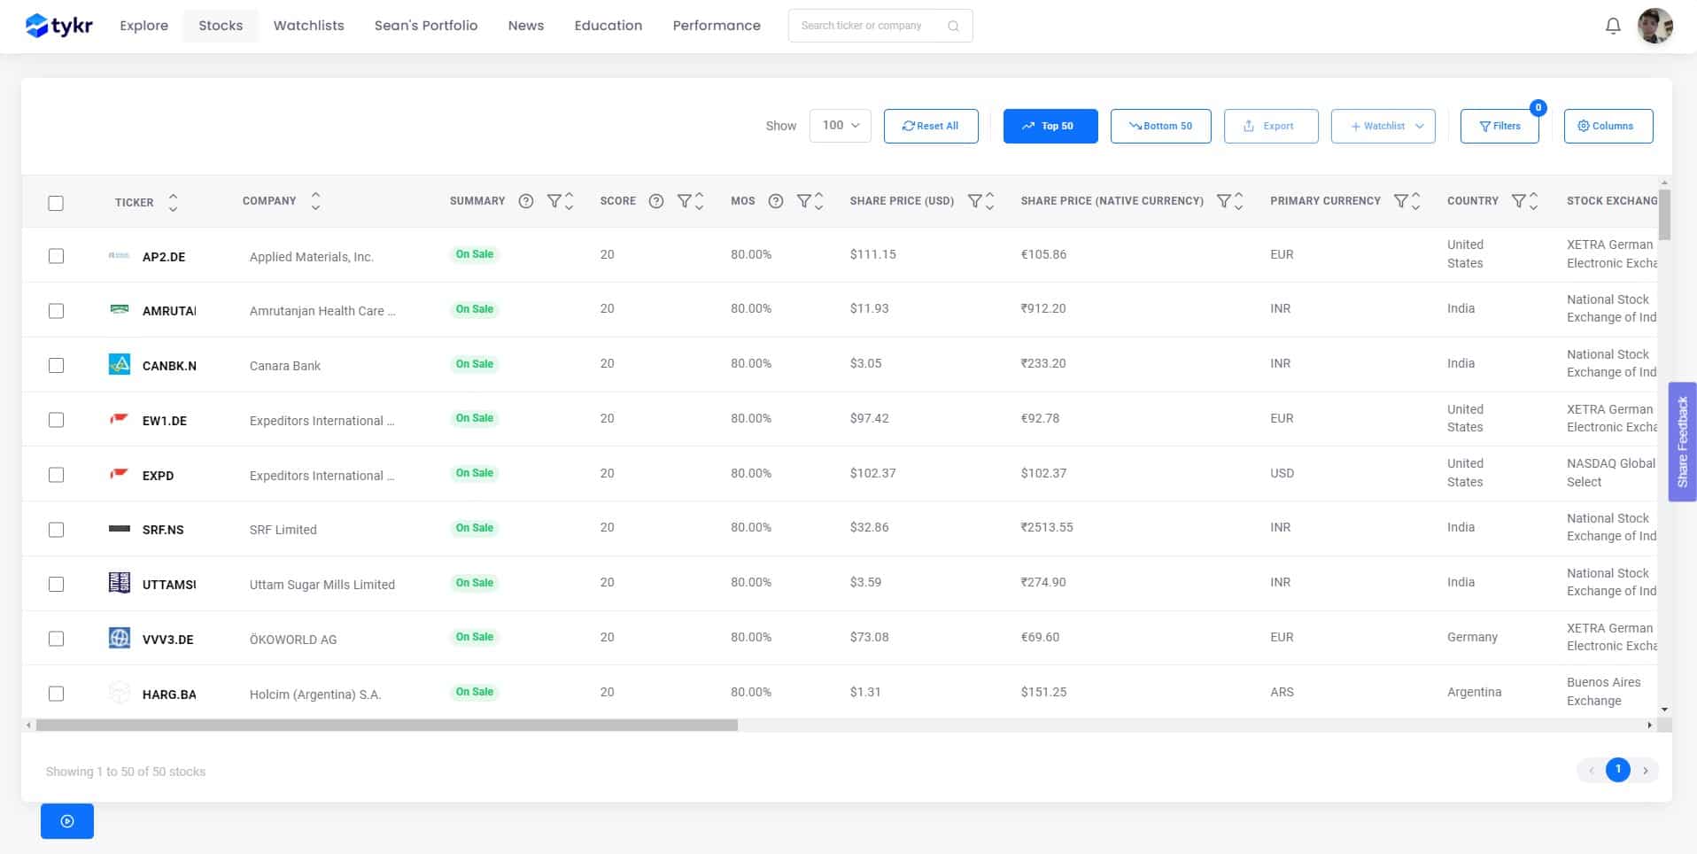1697x854 pixels.
Task: Click UTTAMSUGAR logo icon
Action: pos(120,583)
